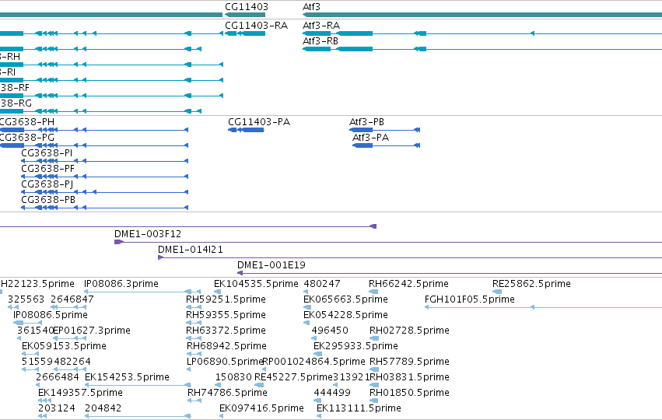
Task: Select the CG3638-PB protein feature label
Action: click(x=48, y=200)
